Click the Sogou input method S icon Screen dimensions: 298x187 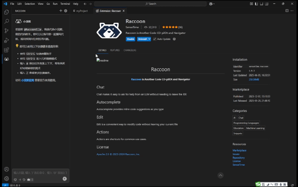click(258, 184)
